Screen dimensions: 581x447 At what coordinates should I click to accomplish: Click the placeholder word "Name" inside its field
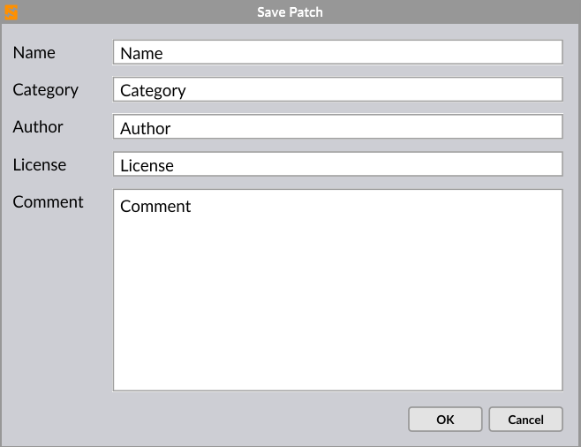pos(141,54)
